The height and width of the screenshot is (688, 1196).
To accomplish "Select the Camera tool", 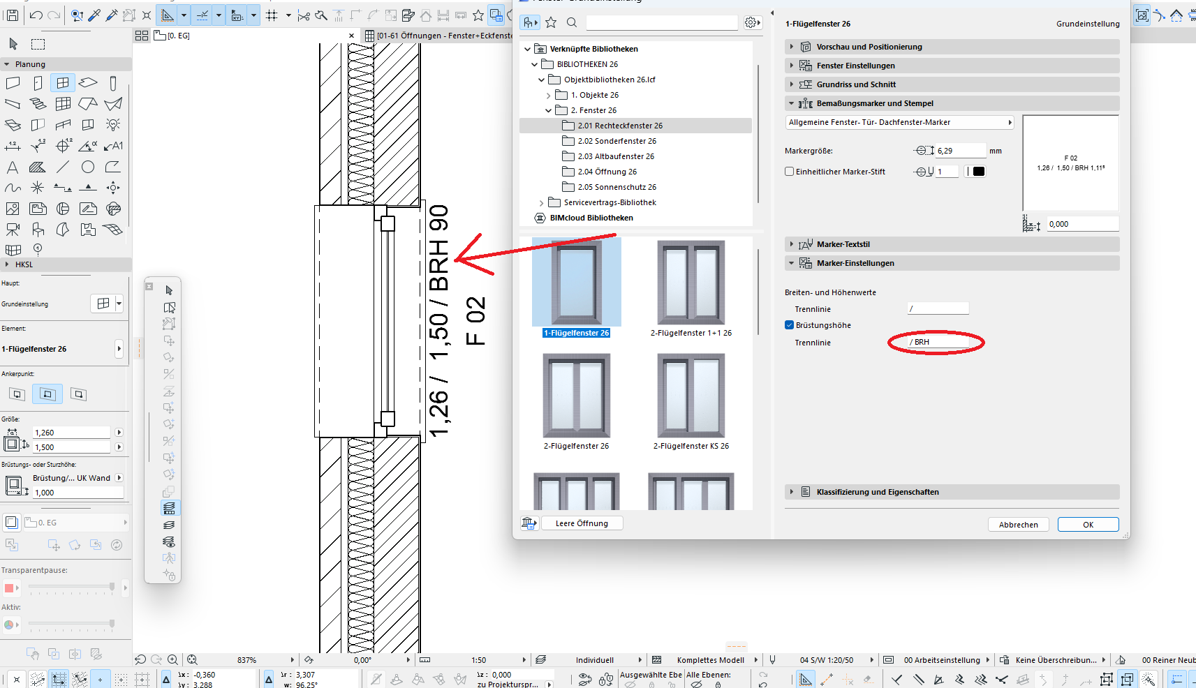I will coord(13,229).
